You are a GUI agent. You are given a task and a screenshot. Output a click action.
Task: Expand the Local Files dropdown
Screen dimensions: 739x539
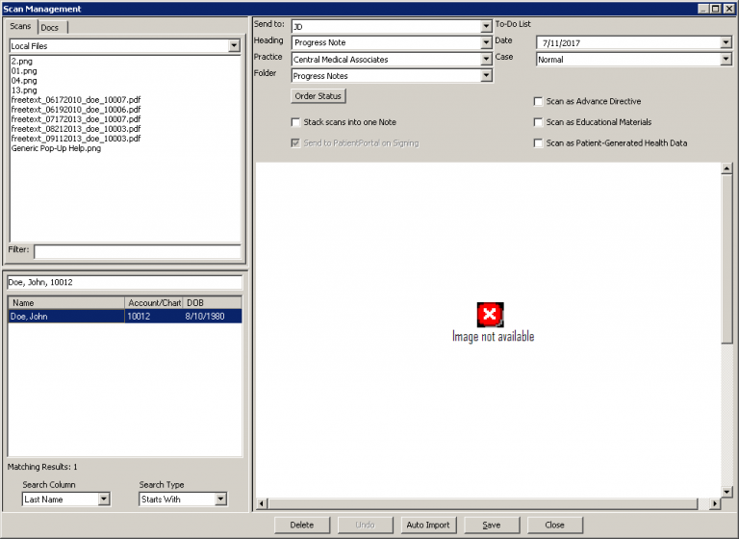234,45
